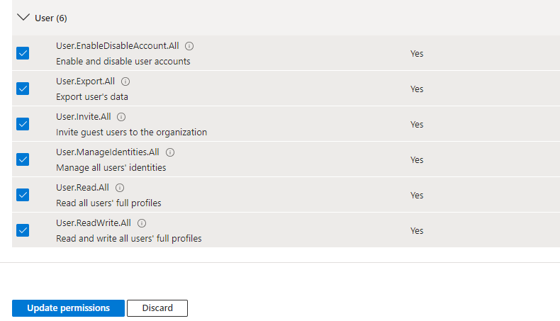Image resolution: width=560 pixels, height=321 pixels.
Task: Click the User (6) group header label
Action: tap(51, 18)
